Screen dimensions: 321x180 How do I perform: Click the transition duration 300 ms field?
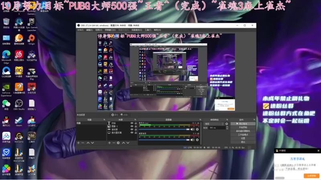tap(217, 128)
